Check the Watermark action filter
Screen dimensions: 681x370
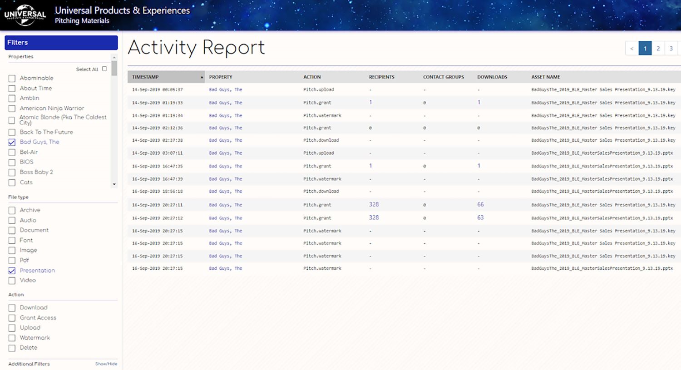pyautogui.click(x=12, y=338)
